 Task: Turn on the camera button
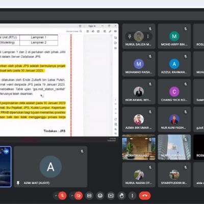pos(79,196)
